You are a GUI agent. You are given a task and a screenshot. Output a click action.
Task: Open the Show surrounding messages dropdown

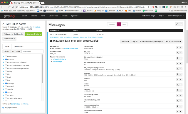151,42
